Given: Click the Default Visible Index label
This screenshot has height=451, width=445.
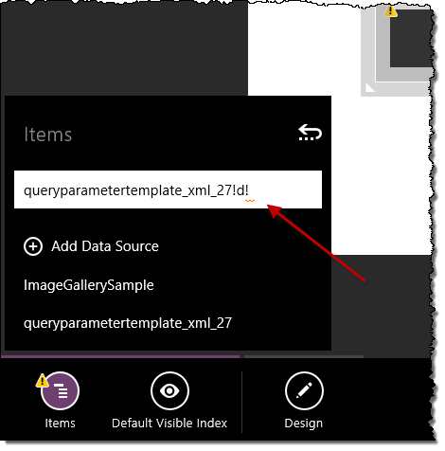Looking at the screenshot, I should (169, 424).
